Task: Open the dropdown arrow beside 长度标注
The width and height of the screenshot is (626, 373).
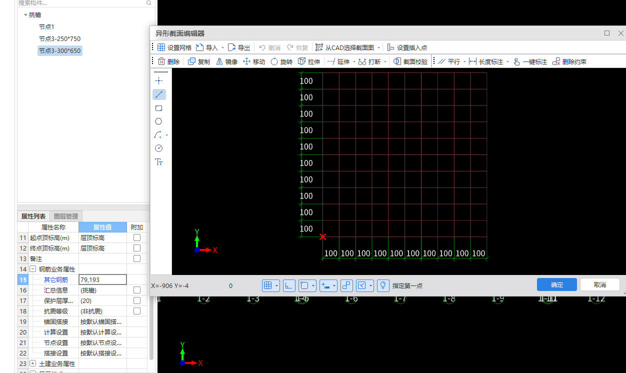Action: coord(507,62)
